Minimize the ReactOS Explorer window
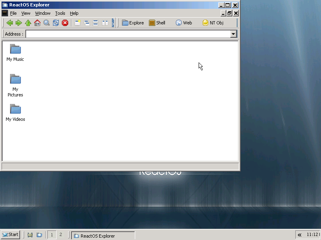Screen dimensions: 321x240 (x=221, y=5)
